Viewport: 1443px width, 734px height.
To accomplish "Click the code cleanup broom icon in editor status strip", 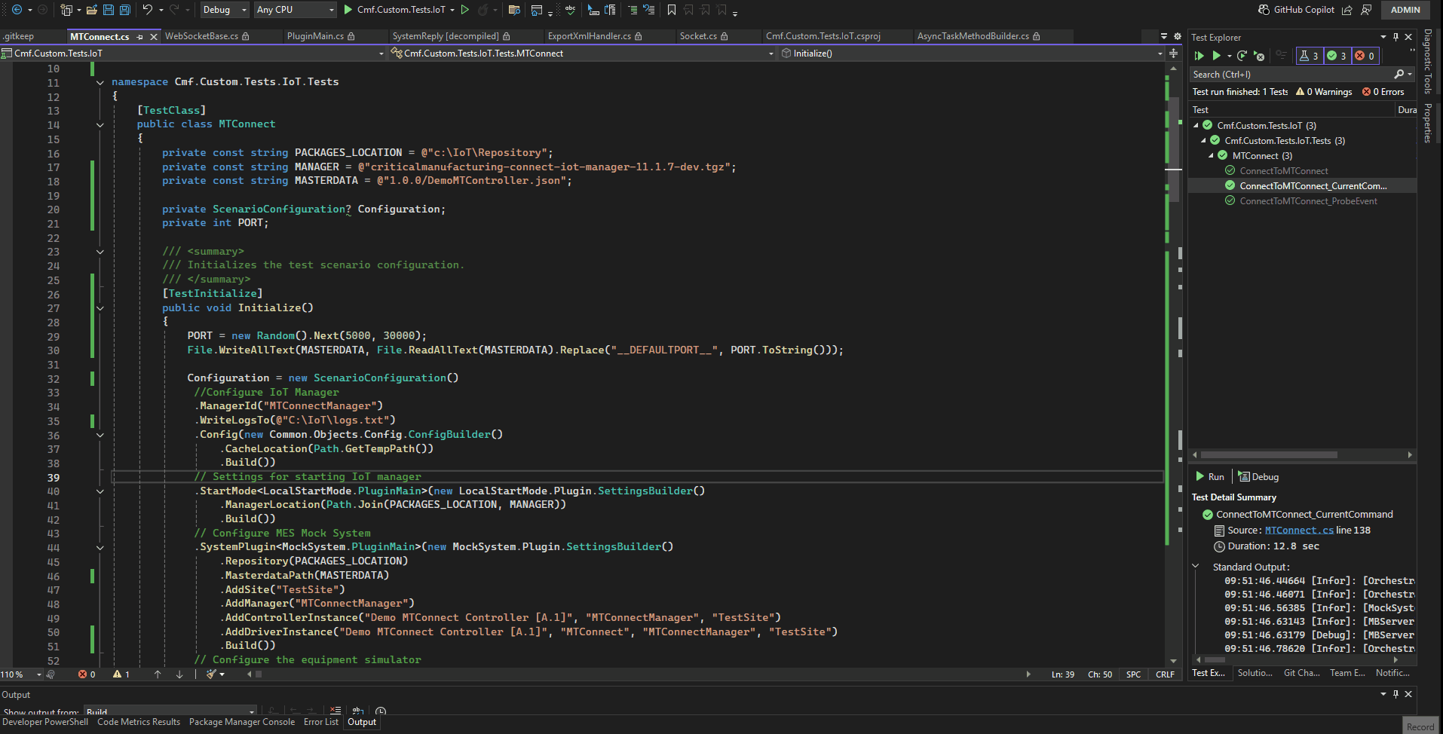I will tap(212, 674).
